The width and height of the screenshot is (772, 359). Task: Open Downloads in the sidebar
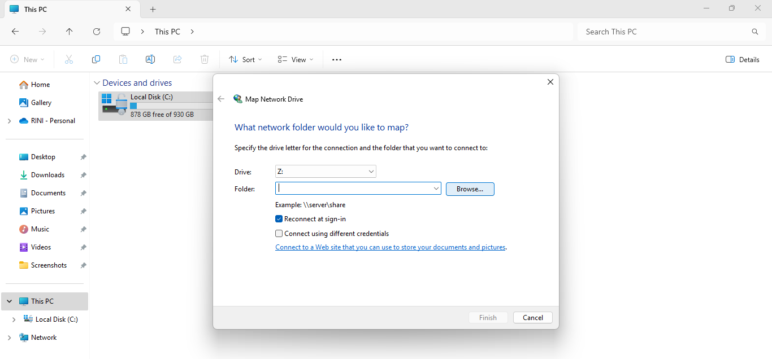click(x=47, y=175)
